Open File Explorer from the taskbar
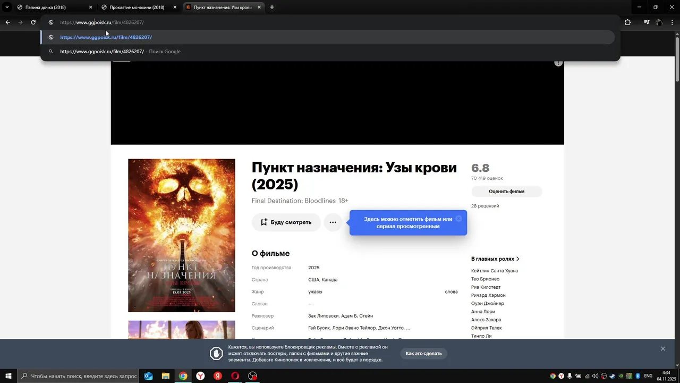 166,376
